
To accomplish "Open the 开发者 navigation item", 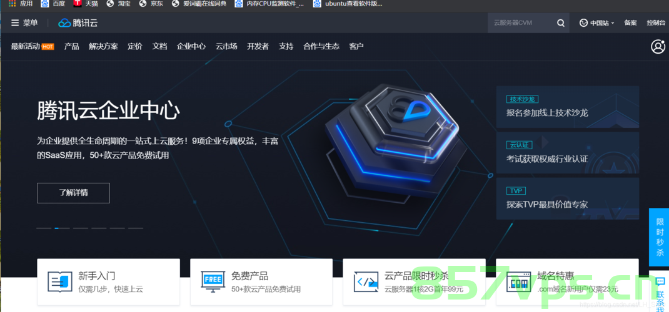I will (x=258, y=46).
